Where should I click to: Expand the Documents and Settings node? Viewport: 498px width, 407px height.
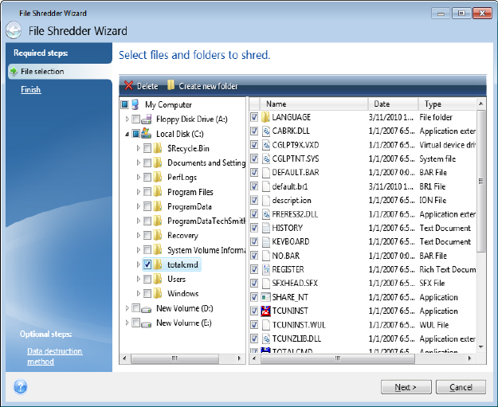coord(138,162)
